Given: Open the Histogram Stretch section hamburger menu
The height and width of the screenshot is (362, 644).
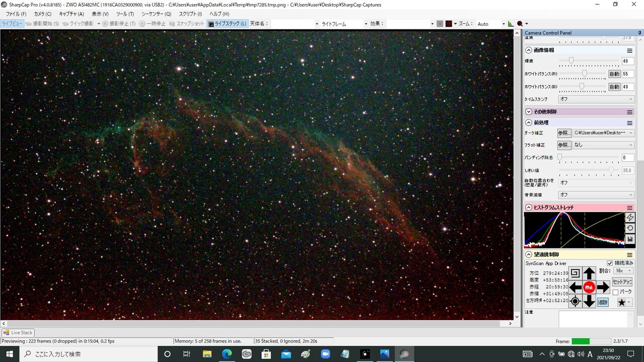Looking at the screenshot, I should click(x=629, y=208).
